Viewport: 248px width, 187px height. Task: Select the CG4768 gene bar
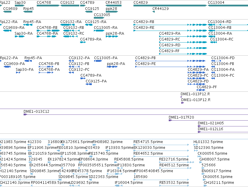48,6
